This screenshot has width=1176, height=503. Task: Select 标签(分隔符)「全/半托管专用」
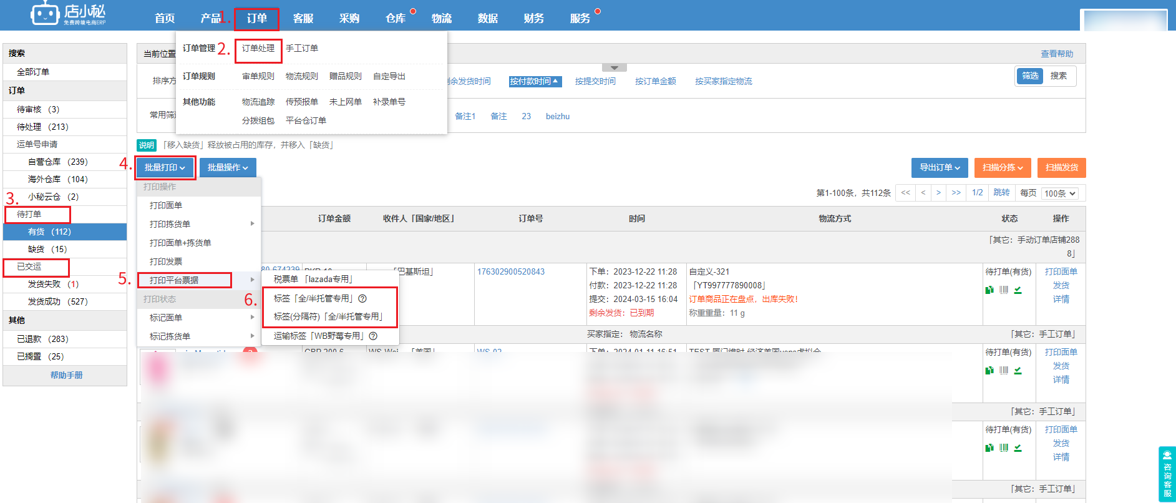[x=330, y=316]
